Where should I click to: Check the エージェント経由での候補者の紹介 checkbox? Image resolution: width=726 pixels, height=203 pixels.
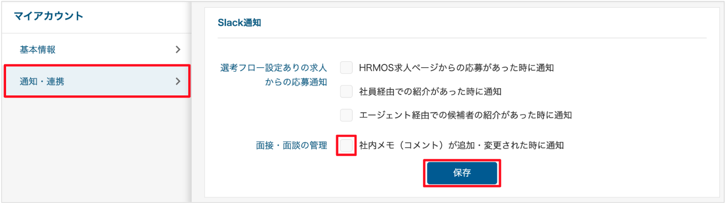[x=346, y=115]
